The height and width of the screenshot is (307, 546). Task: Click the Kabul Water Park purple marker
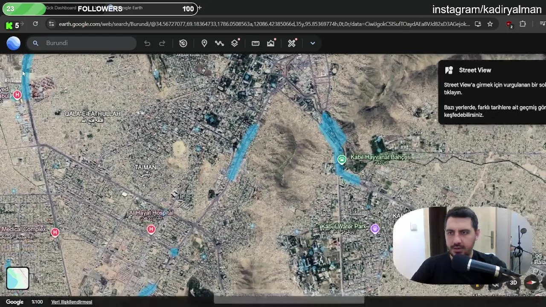click(375, 229)
